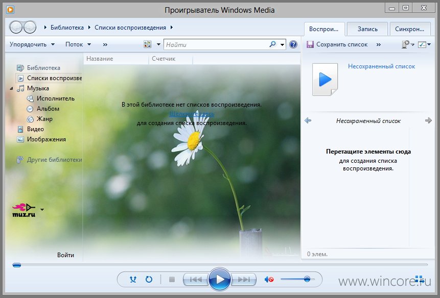
Task: Click the search magnifier icon
Action: (272, 44)
